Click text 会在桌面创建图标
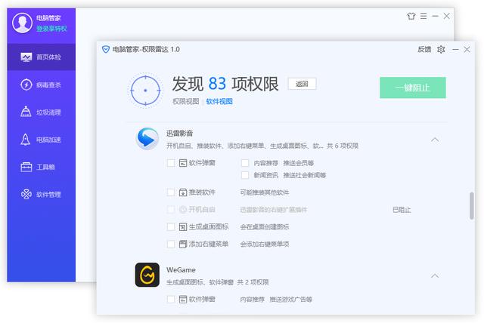This screenshot has height=323, width=484. [265, 227]
